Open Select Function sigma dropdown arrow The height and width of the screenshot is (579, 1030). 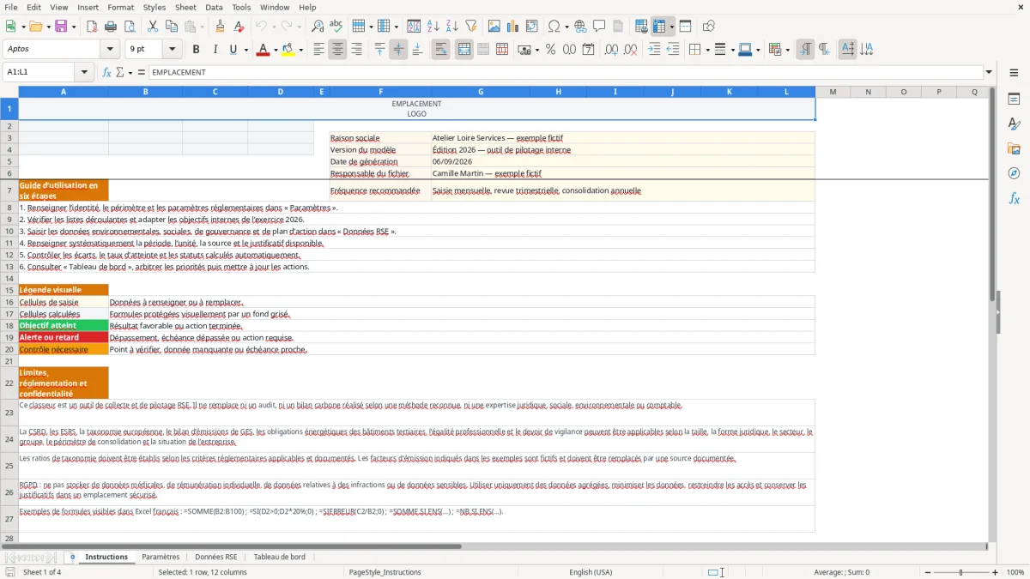[130, 73]
